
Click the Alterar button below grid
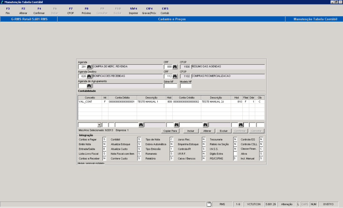[x=207, y=131]
